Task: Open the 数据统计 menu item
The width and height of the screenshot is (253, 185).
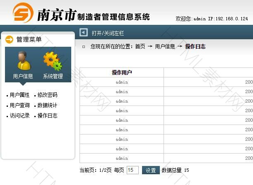Action: click(47, 106)
